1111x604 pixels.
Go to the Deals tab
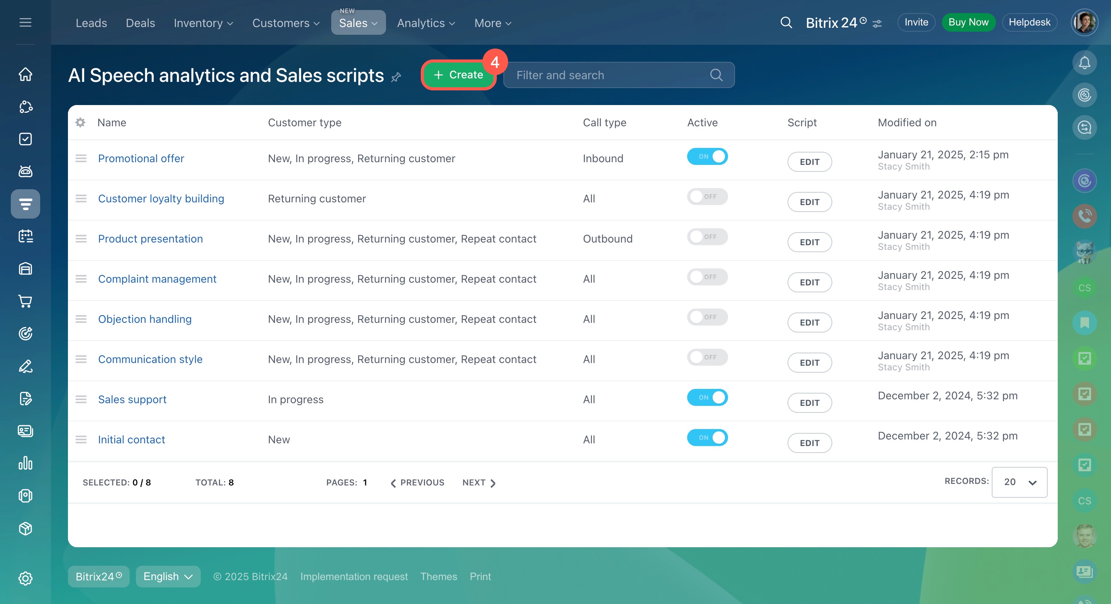140,23
